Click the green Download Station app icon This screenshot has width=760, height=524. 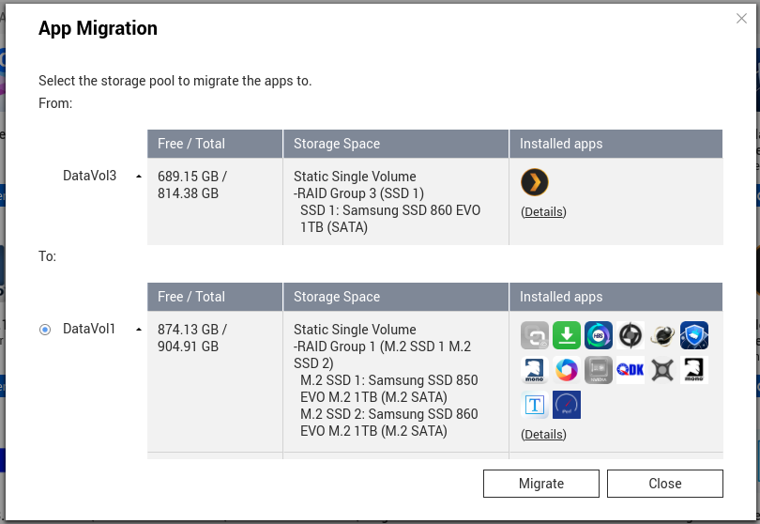(566, 335)
